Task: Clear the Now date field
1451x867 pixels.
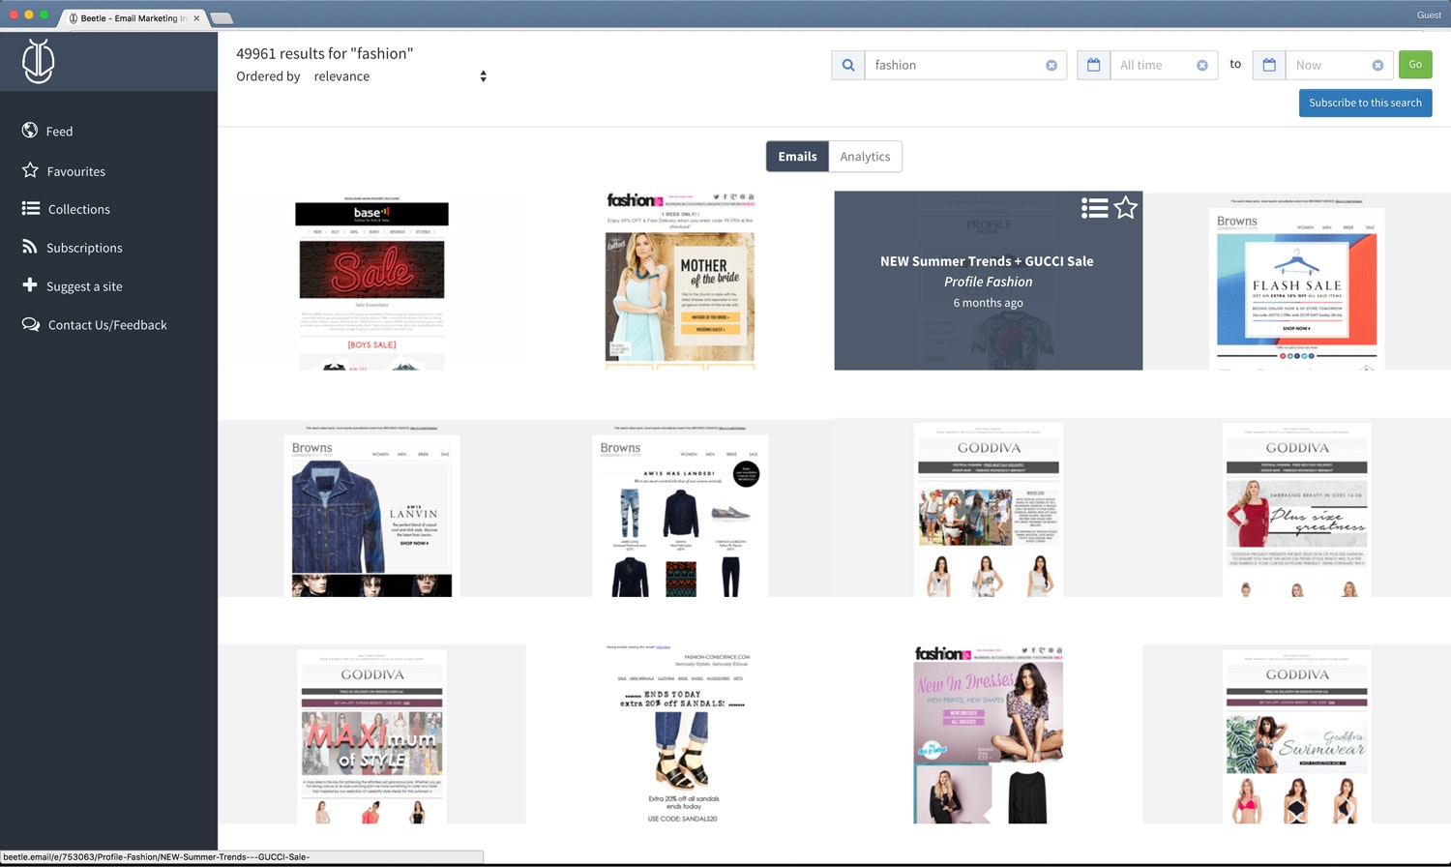Action: click(1377, 65)
